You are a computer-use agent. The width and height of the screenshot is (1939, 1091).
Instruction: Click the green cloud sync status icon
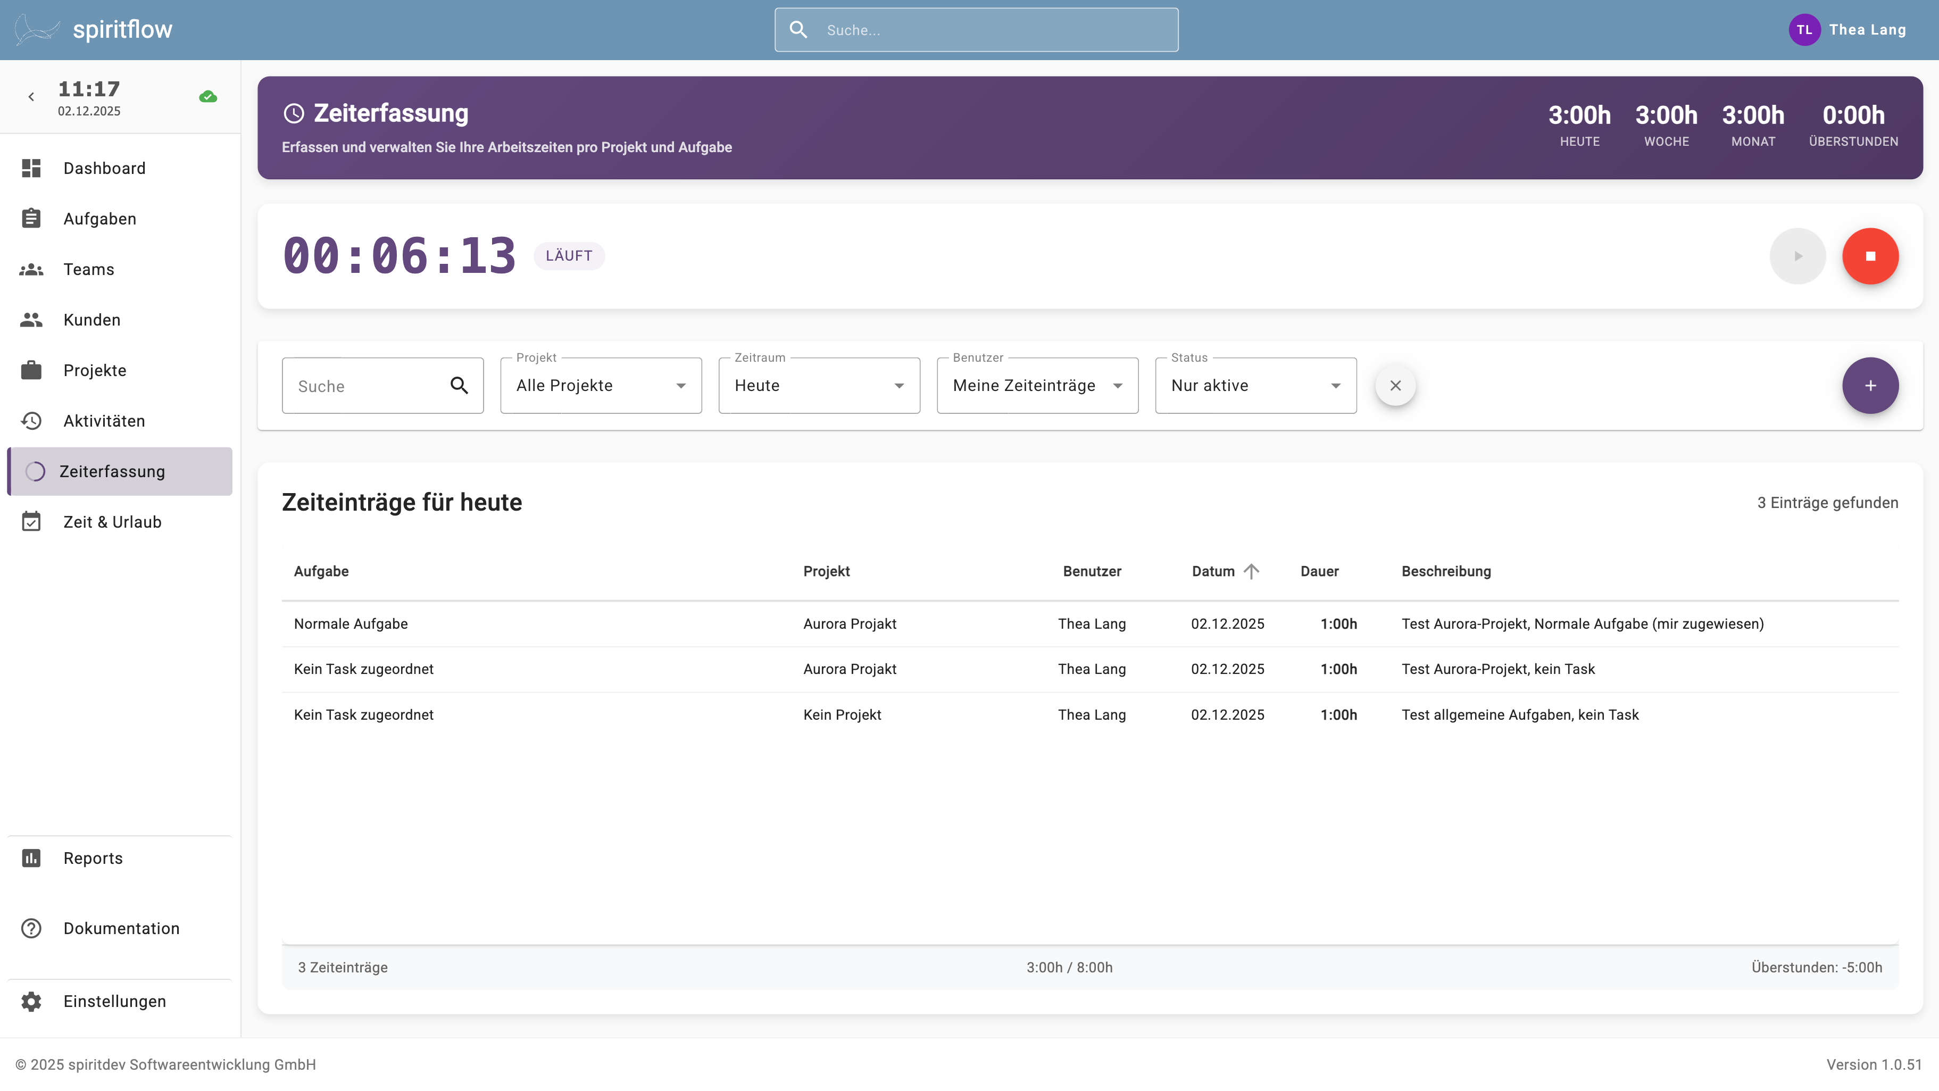click(209, 96)
